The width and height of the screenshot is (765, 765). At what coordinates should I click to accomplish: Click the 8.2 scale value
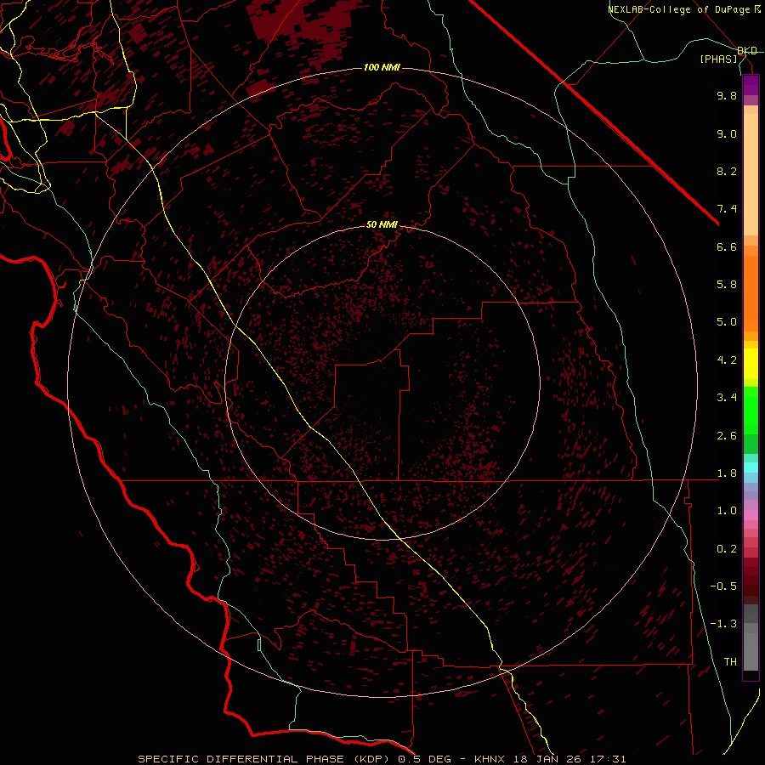tap(727, 171)
